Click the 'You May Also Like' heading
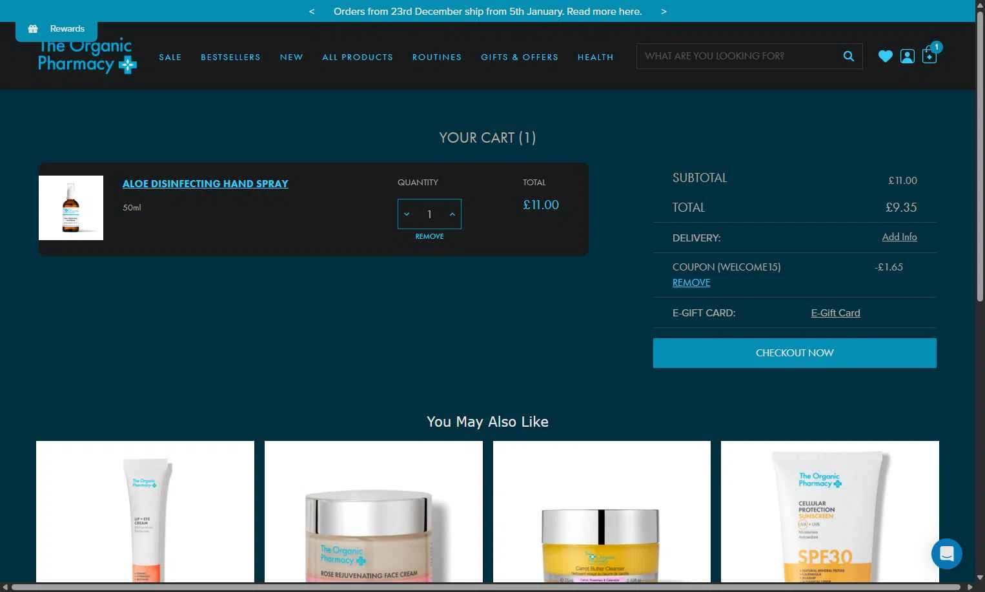The height and width of the screenshot is (592, 985). point(487,422)
